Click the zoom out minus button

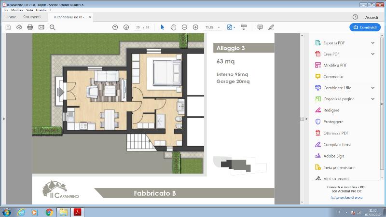pyautogui.click(x=184, y=27)
